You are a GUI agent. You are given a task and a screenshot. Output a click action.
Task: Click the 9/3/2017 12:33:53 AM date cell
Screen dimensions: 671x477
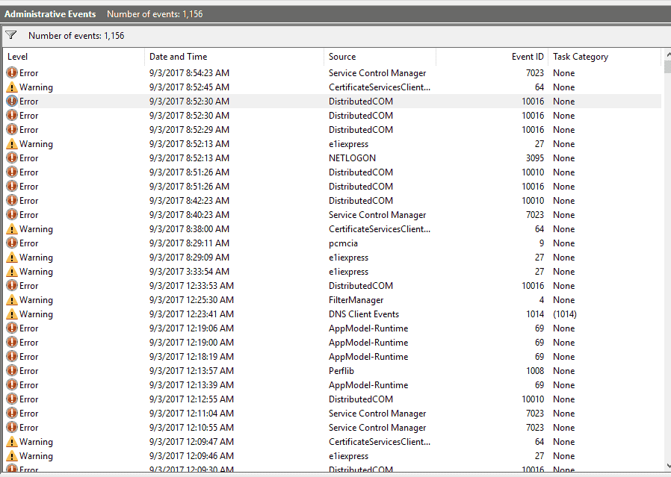tap(191, 285)
